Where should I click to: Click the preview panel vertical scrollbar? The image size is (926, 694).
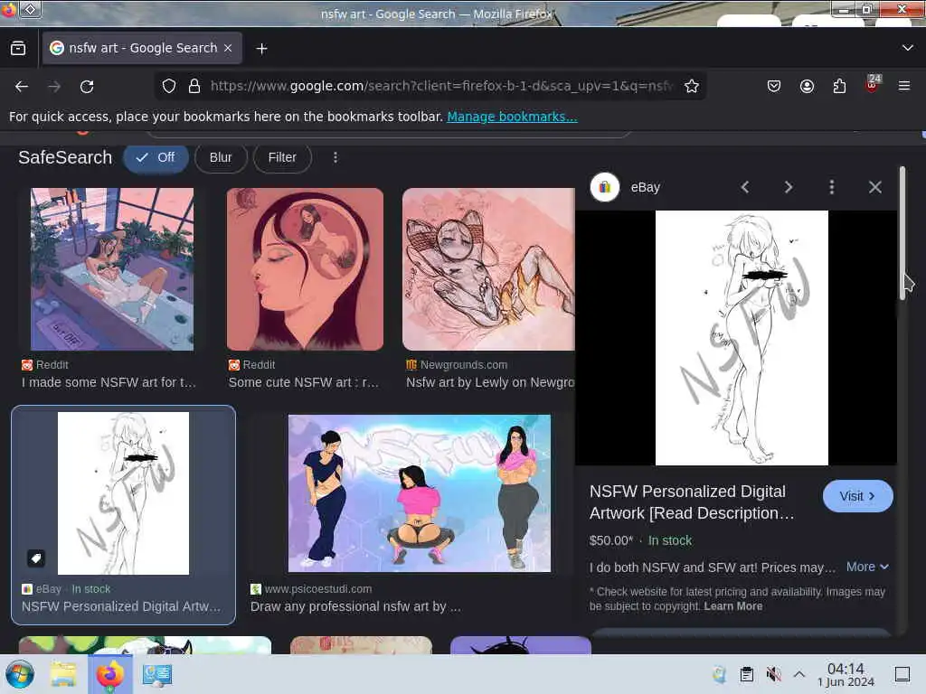click(902, 233)
